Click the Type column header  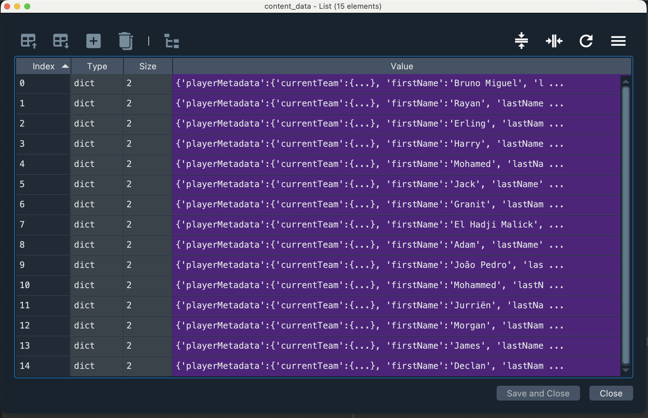pos(97,66)
